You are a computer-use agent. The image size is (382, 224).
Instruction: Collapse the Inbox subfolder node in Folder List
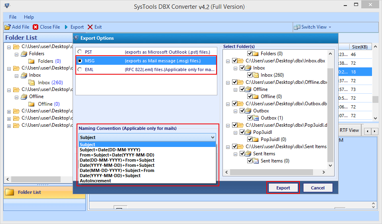coord(17,76)
